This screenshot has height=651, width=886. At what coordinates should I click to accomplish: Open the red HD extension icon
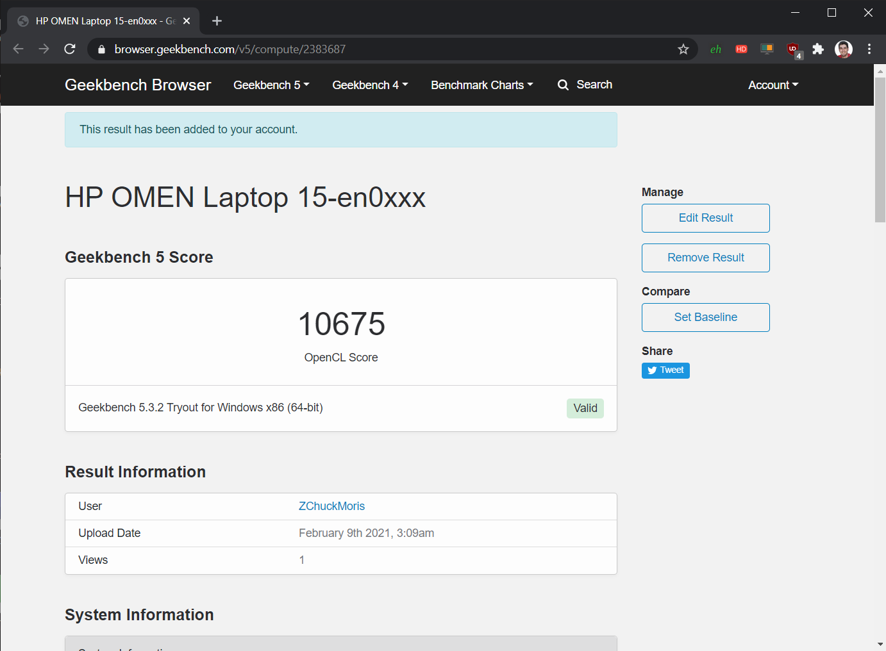(741, 49)
